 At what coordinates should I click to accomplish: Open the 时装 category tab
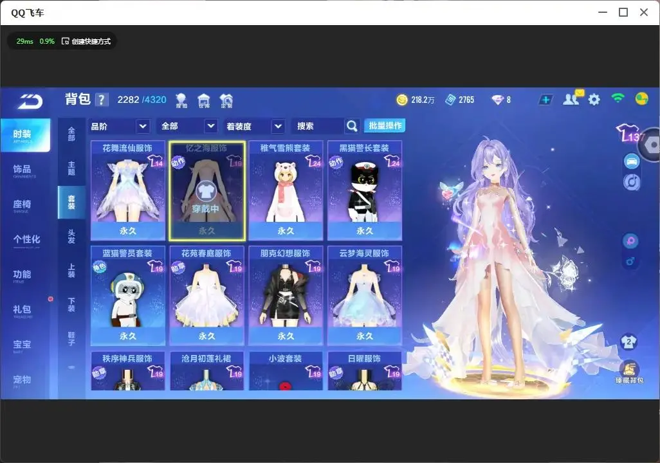click(x=25, y=134)
